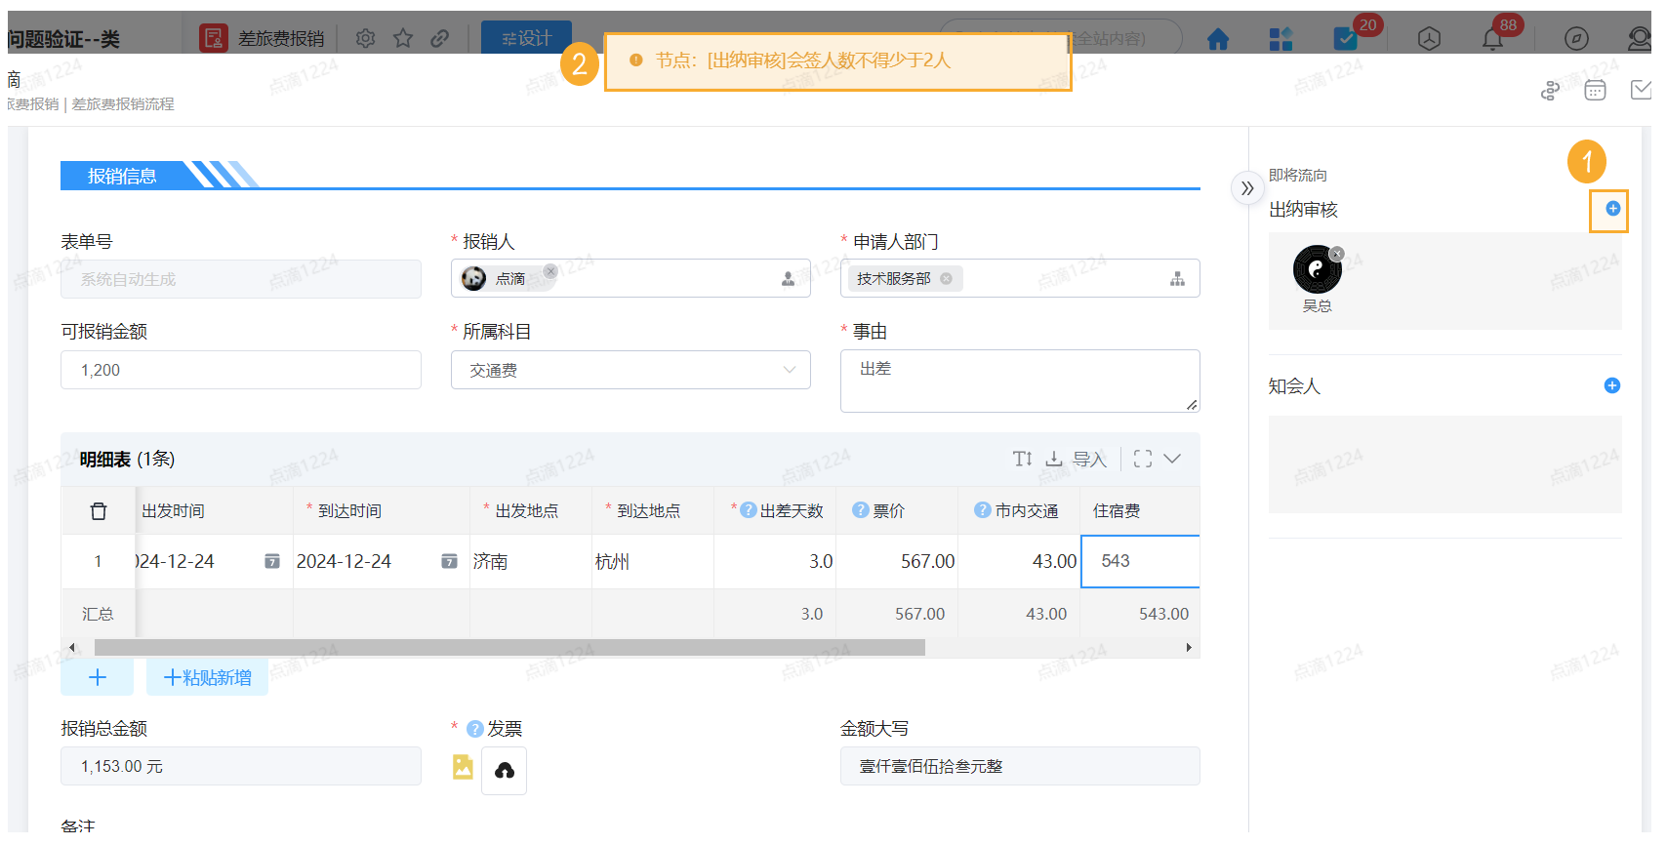Collapse the 明细表 with chevron

tap(1173, 459)
